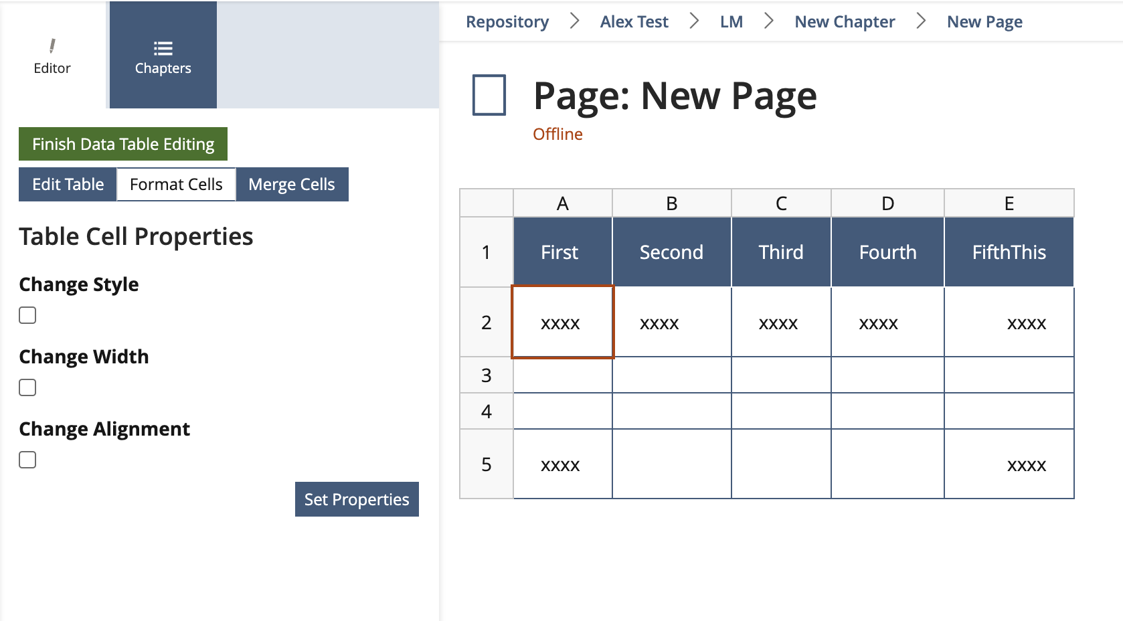Open the Merge Cells tab
Screen dimensions: 1123x621
coord(292,184)
